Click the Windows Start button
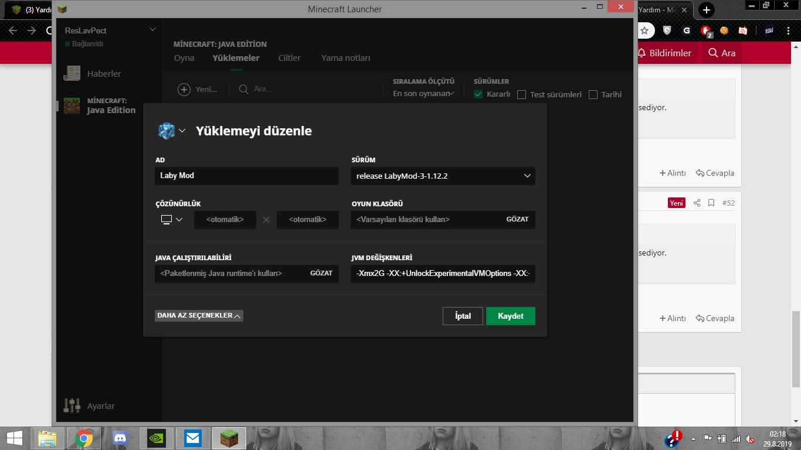Screen dimensions: 801x450 coord(14,438)
